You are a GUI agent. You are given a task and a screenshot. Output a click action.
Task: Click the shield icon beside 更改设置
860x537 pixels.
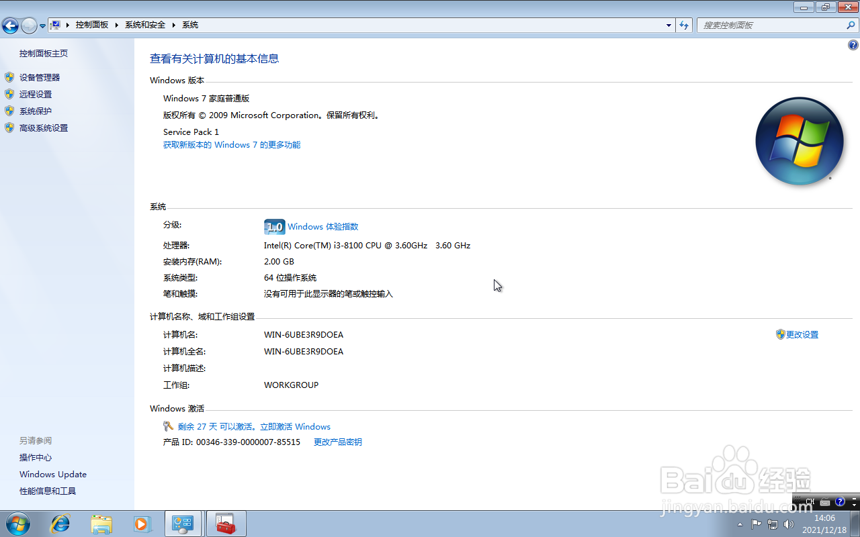pos(780,334)
